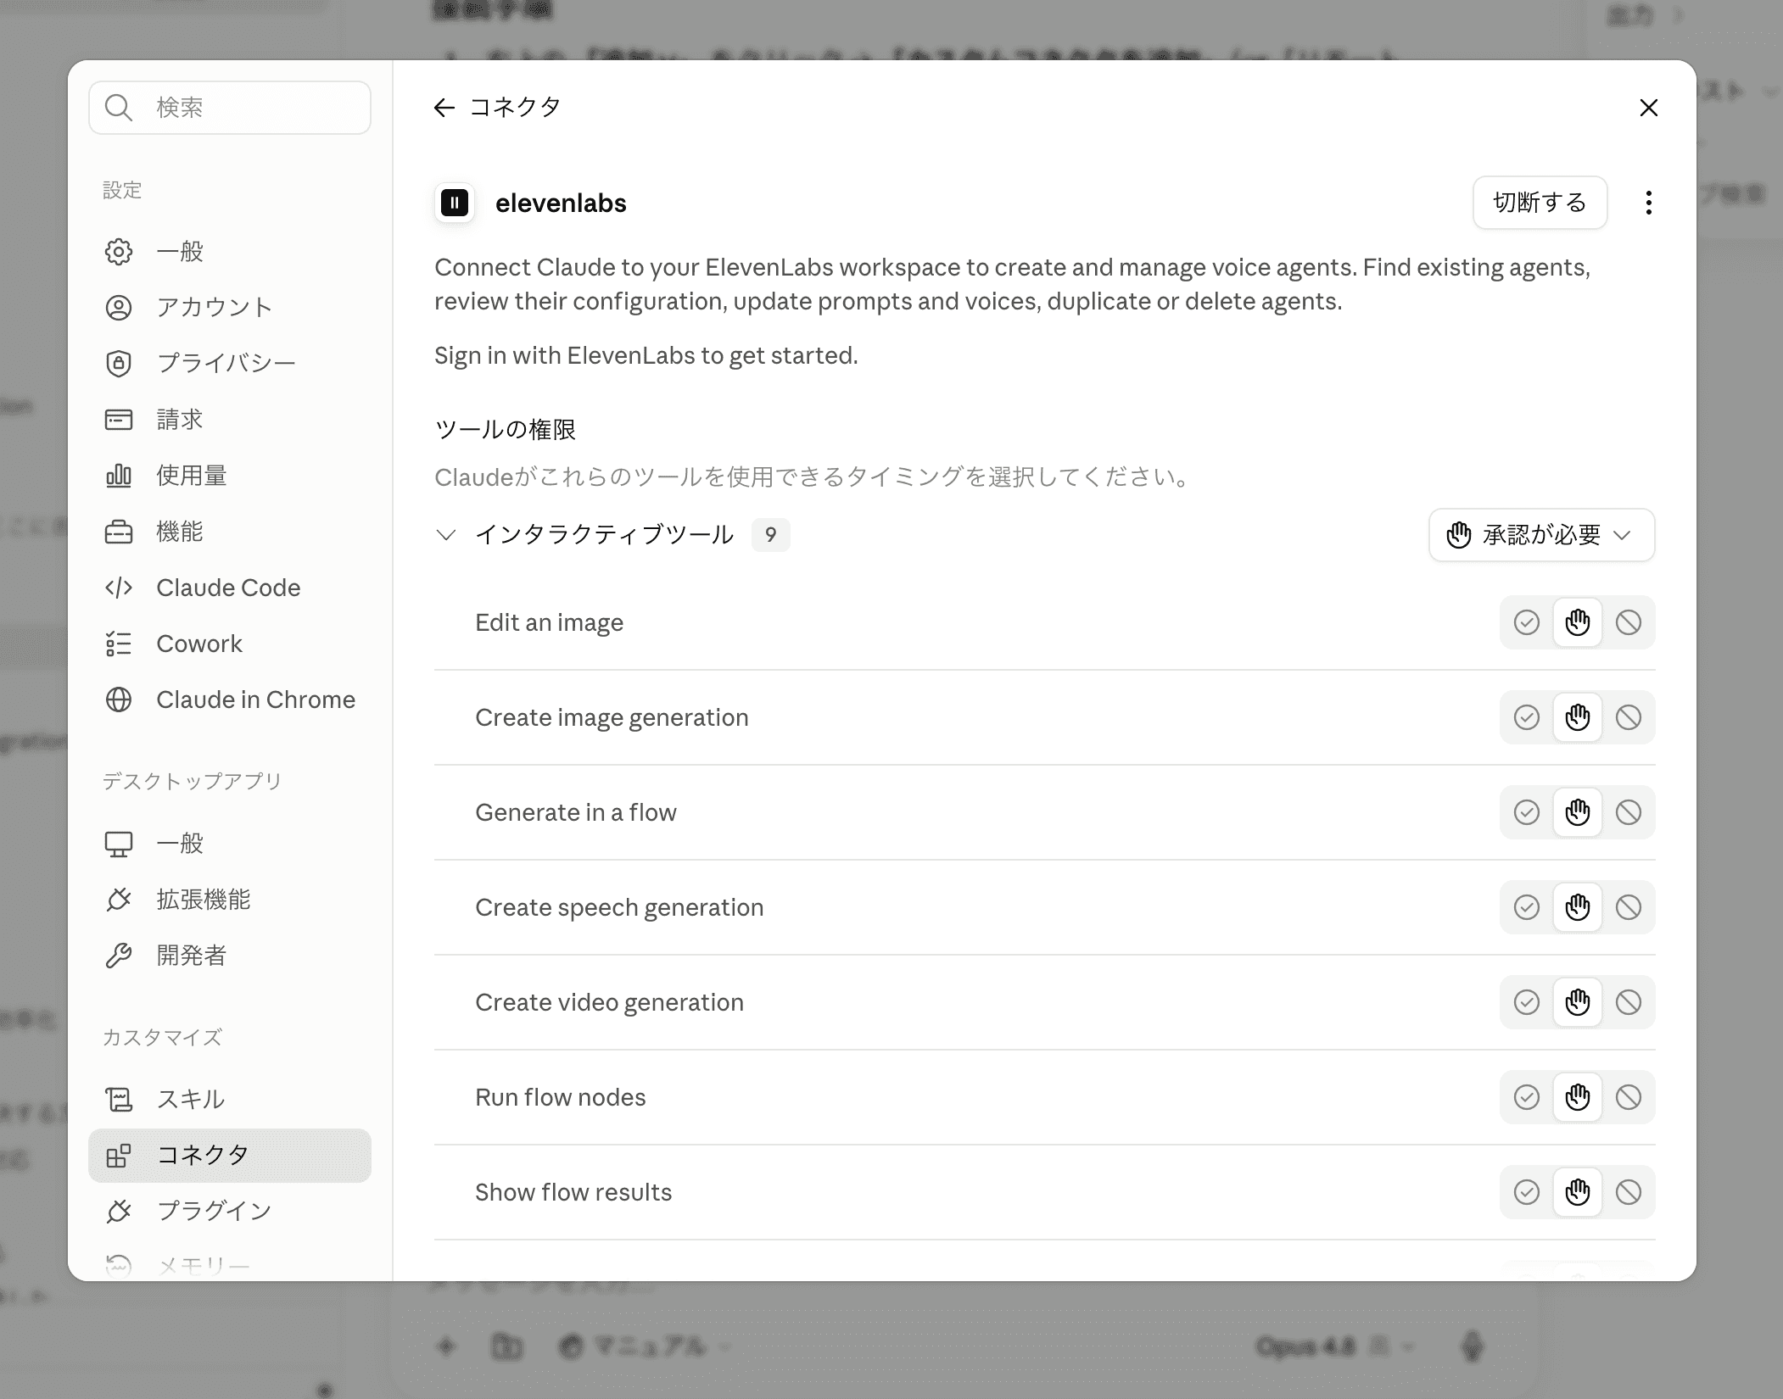The height and width of the screenshot is (1399, 1783).
Task: Require approval for Show flow results
Action: point(1577,1193)
